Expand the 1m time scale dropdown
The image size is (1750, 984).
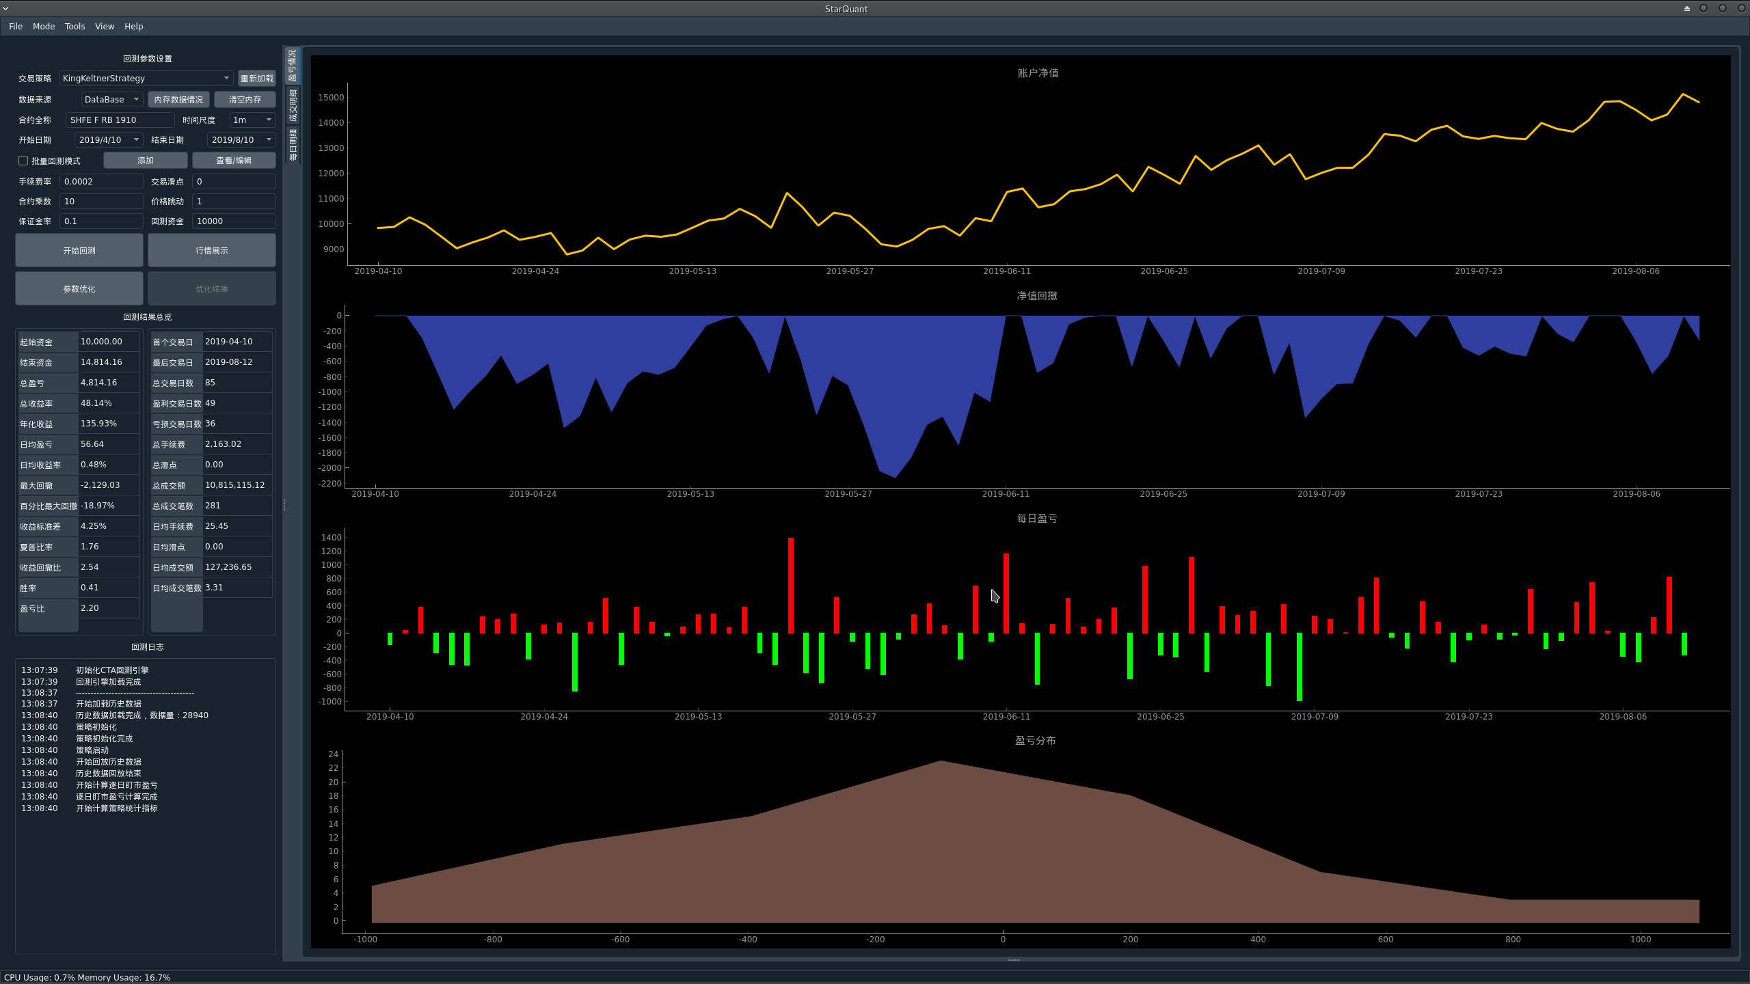point(252,120)
